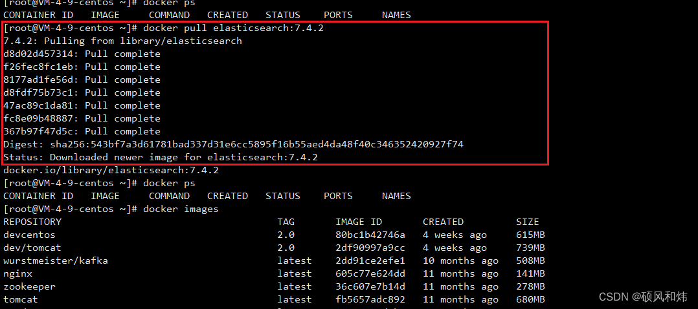
Task: Click the 'docker images' command text
Action: point(181,209)
